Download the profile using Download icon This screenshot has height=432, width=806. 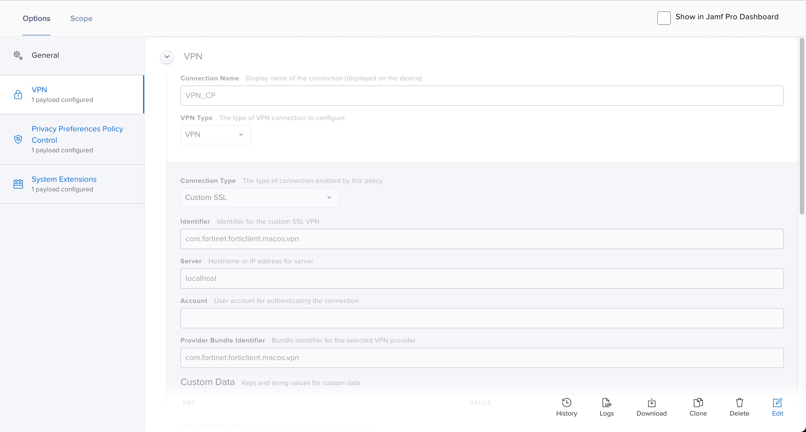coord(652,403)
